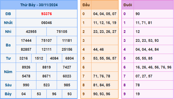Image resolution: width=174 pixels, height=99 pixels.
Task: Select the Đầu values '04, 04, 05, 07'
Action: point(105,14)
